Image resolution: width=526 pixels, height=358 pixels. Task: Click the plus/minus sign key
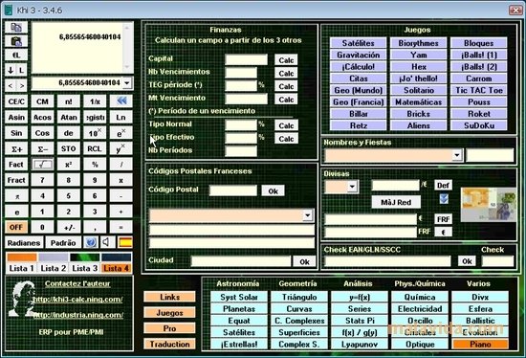point(69,228)
